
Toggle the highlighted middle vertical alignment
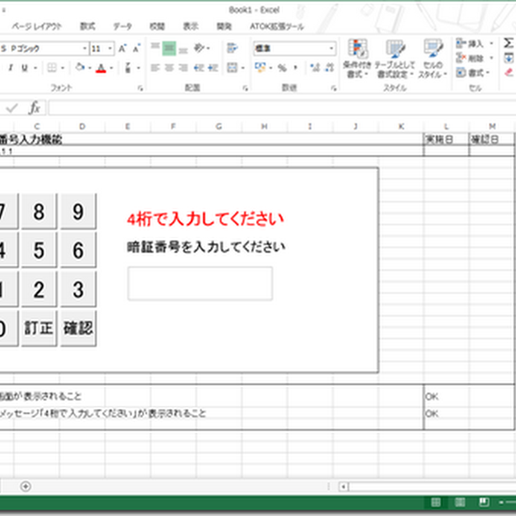point(169,48)
